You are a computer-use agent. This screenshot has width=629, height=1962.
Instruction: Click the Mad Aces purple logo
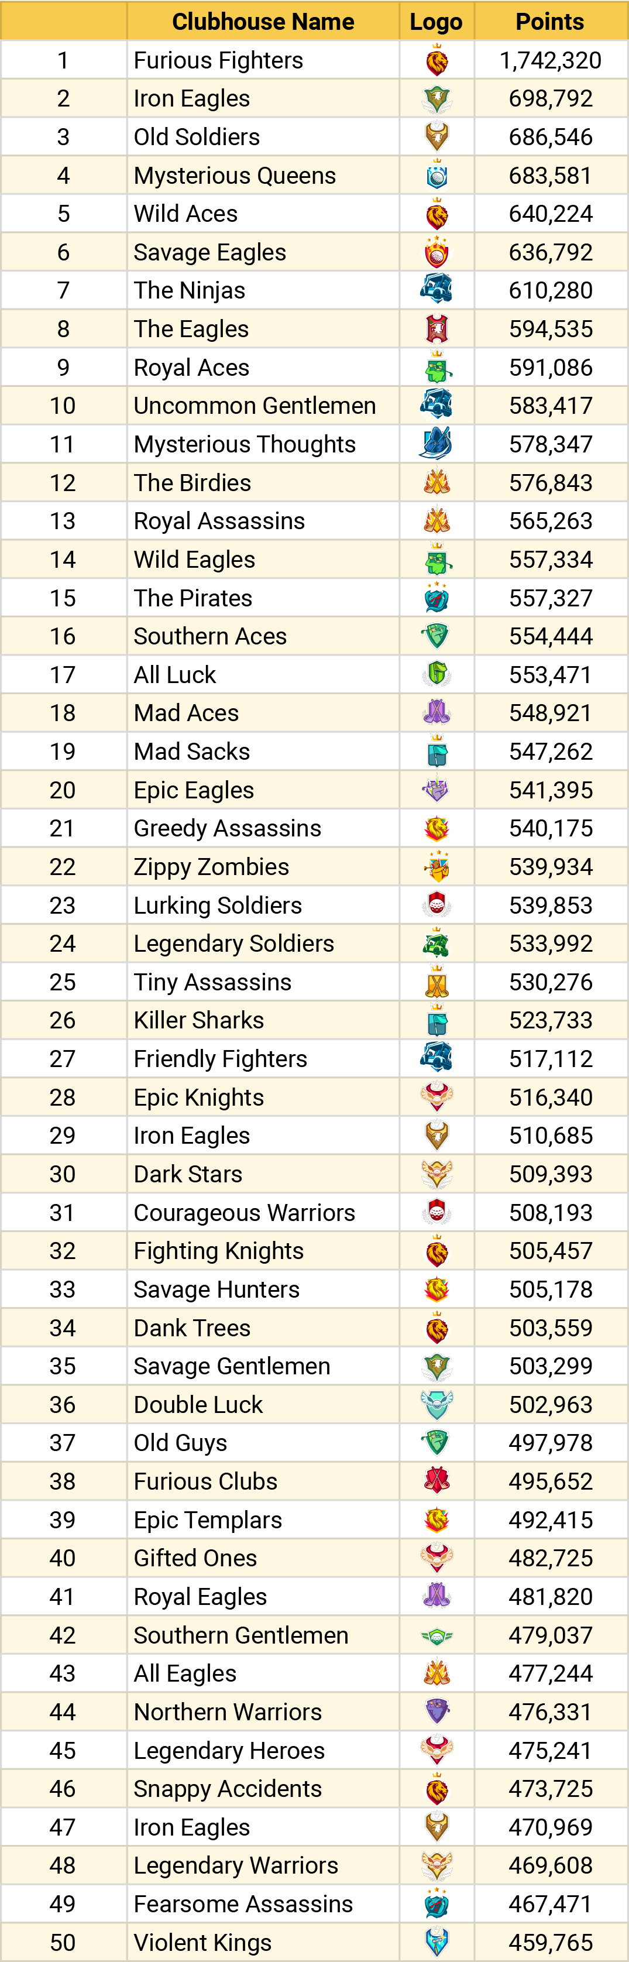[x=436, y=712]
